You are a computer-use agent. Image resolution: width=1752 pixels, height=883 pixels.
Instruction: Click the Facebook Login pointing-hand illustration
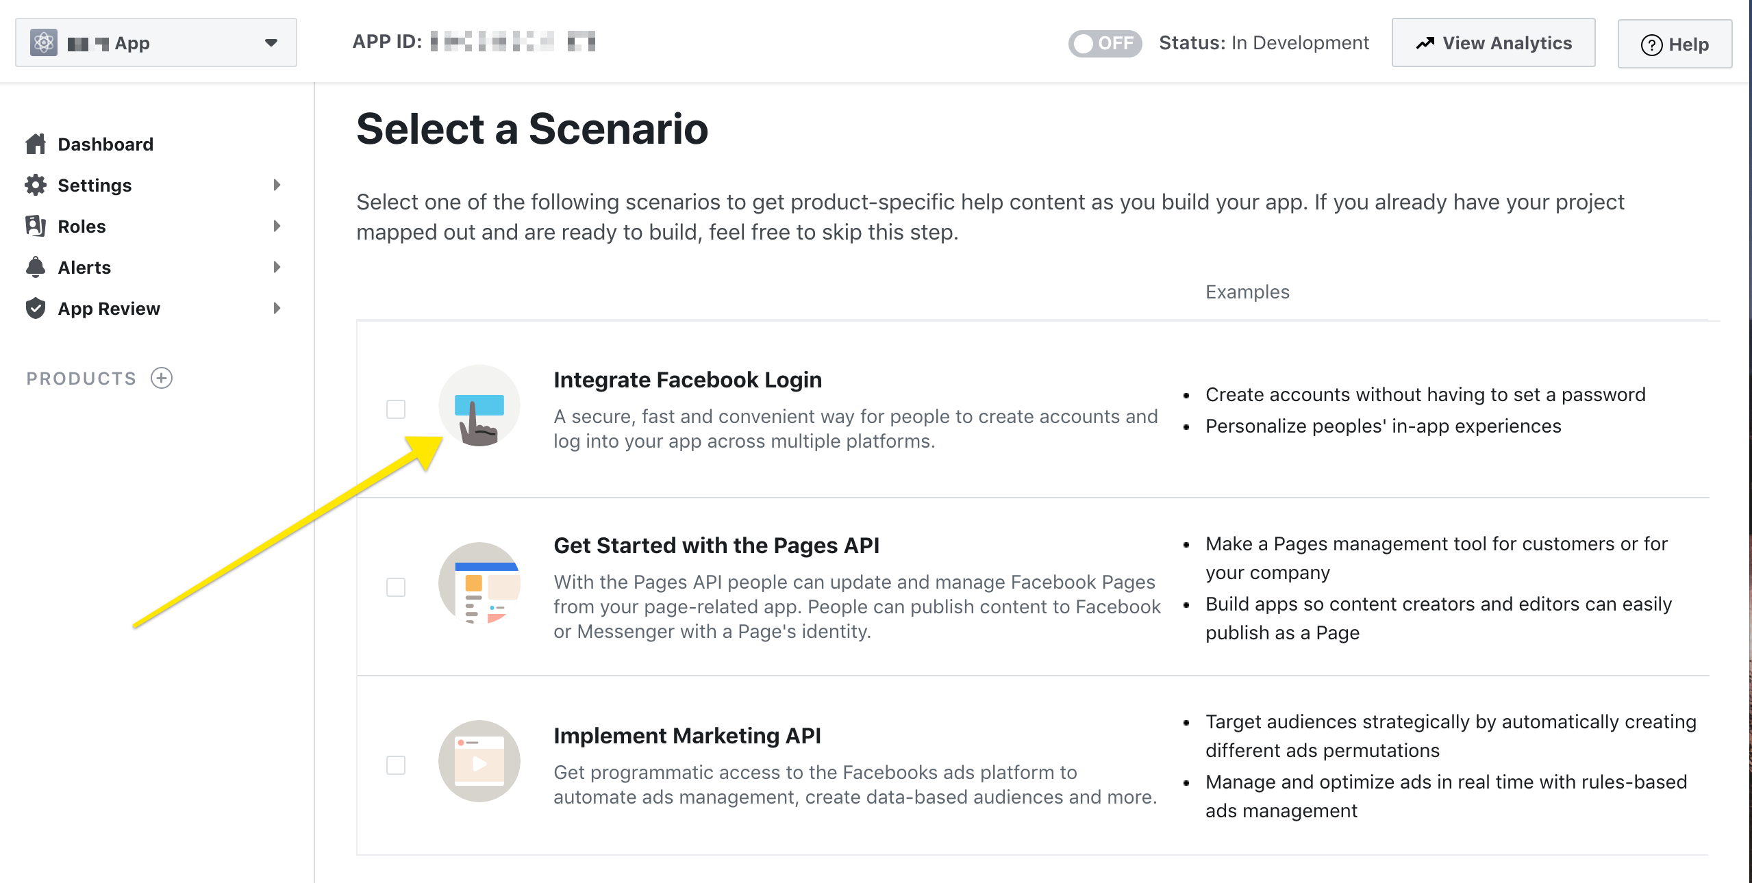click(x=479, y=406)
